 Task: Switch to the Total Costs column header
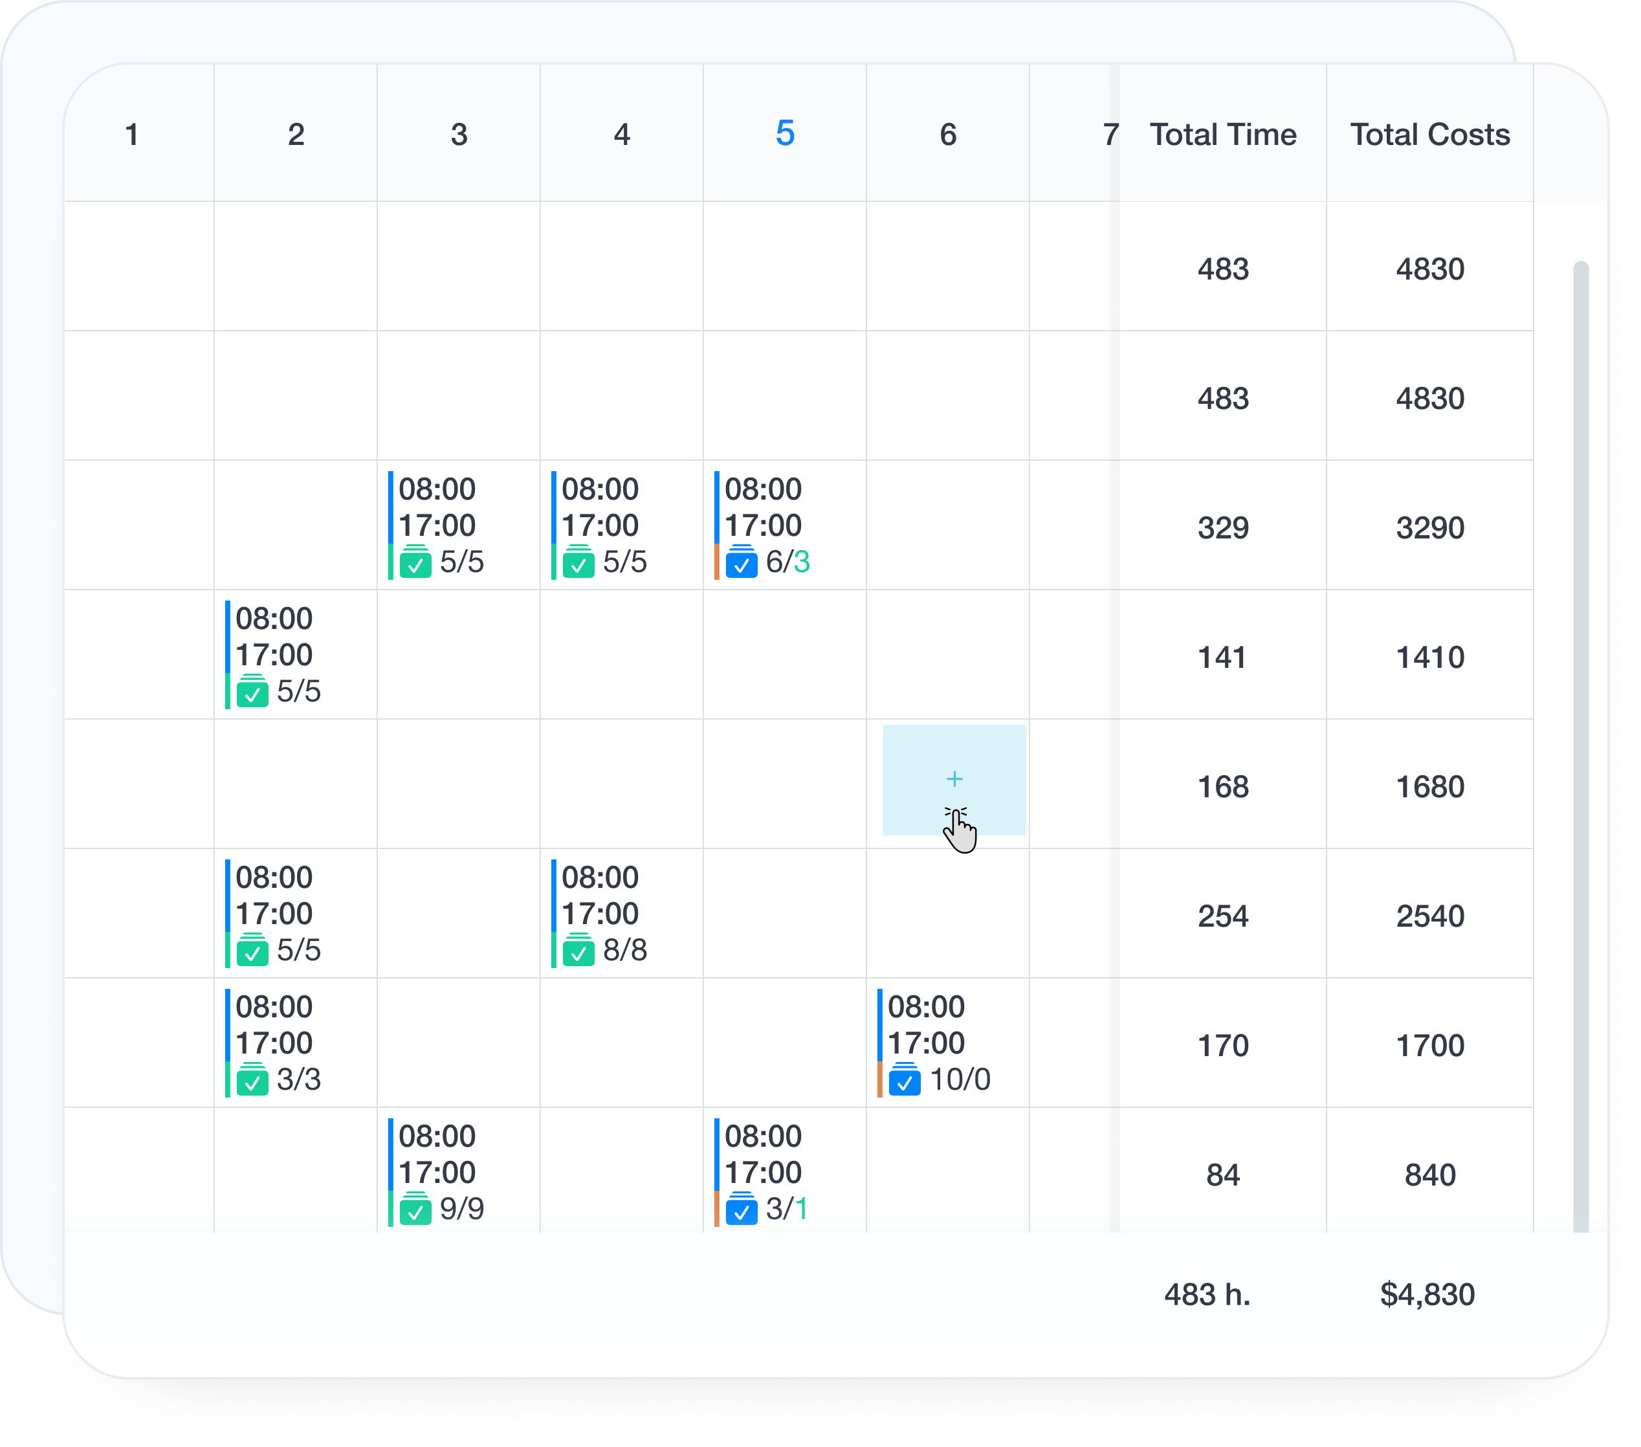[x=1430, y=134]
